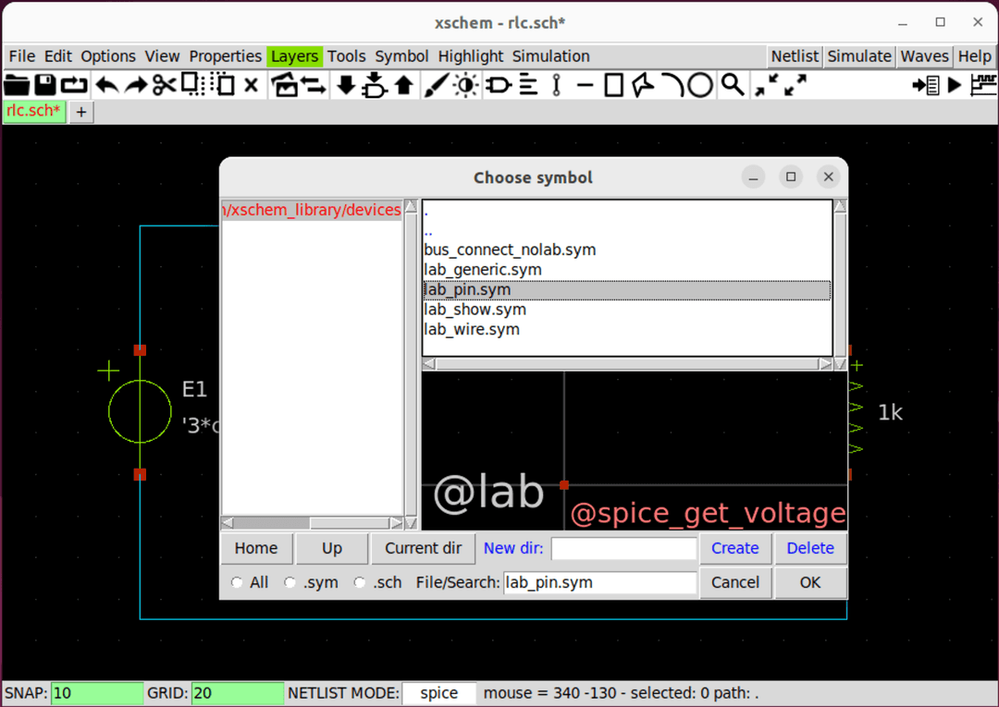The image size is (999, 707).
Task: Click the New dir text field
Action: coord(623,549)
